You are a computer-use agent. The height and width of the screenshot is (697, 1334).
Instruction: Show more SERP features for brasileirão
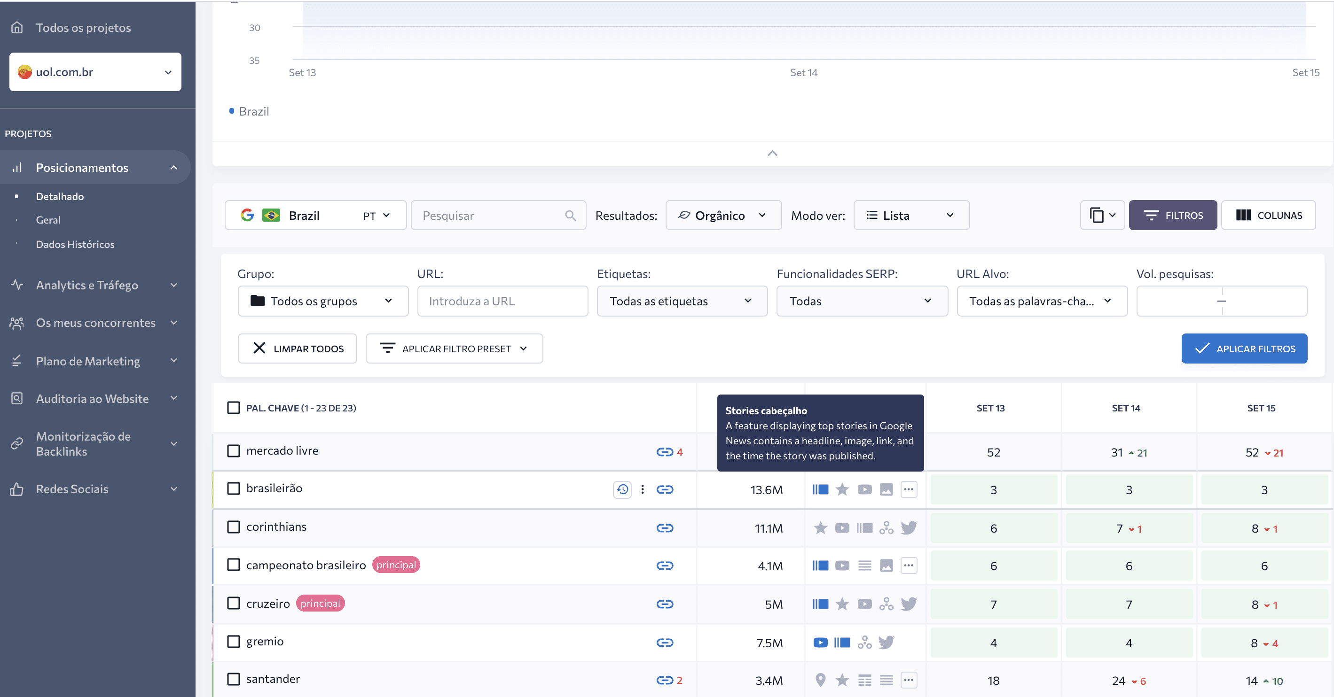[x=908, y=489]
